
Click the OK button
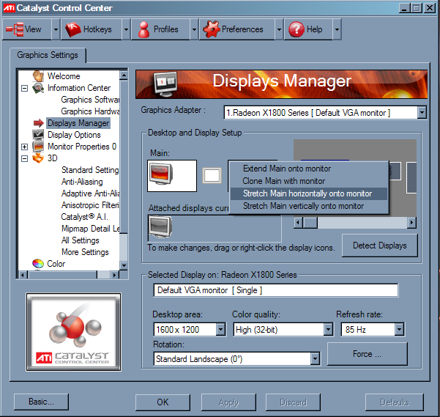coord(163,402)
